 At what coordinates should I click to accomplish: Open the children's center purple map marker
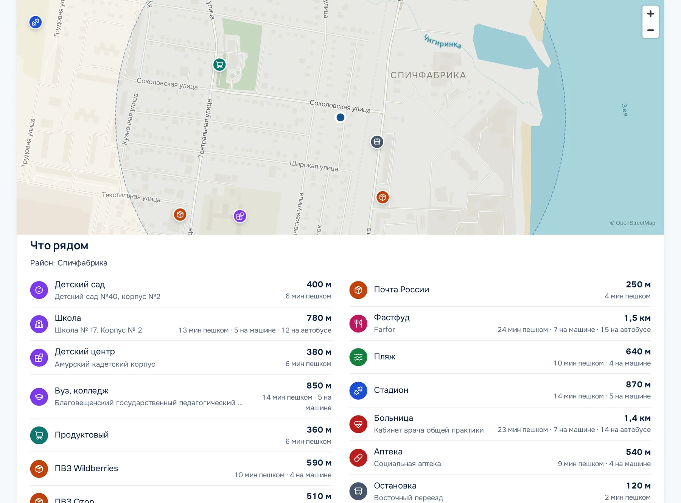(x=240, y=216)
